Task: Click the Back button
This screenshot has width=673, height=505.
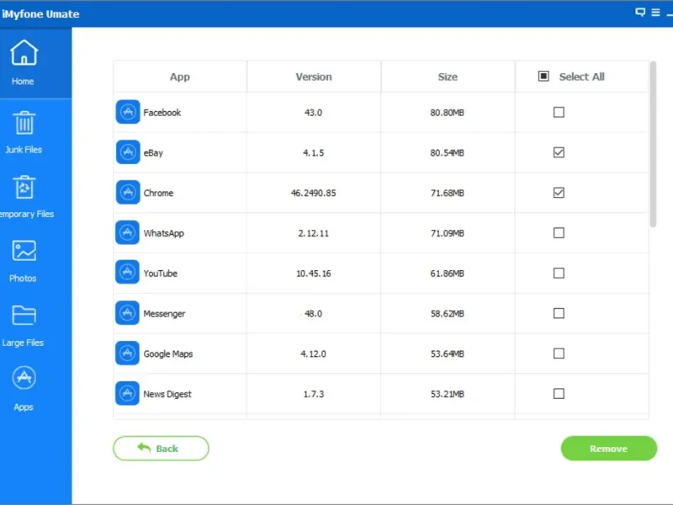Action: (x=161, y=449)
